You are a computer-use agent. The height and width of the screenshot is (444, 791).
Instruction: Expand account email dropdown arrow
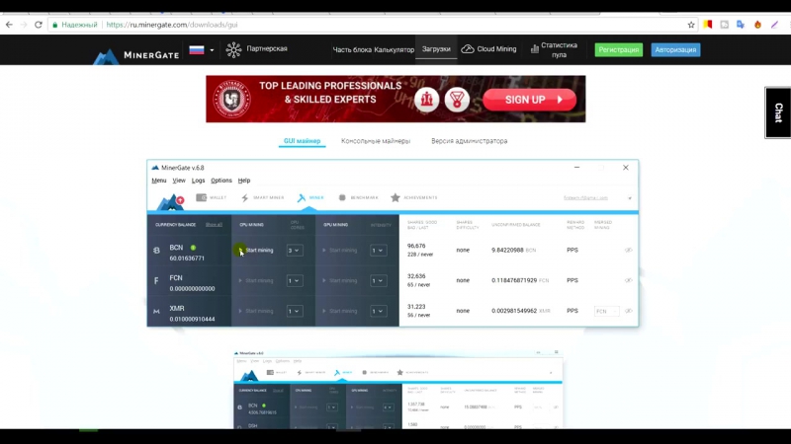[x=630, y=198]
